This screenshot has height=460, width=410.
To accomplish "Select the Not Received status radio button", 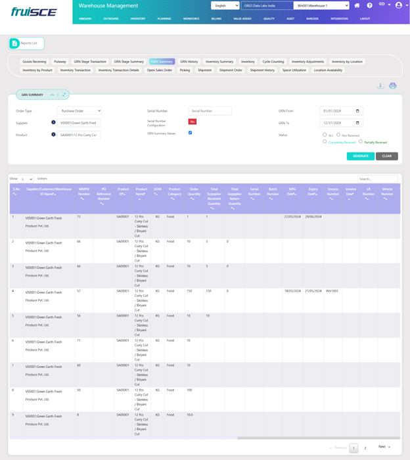I will [x=338, y=135].
